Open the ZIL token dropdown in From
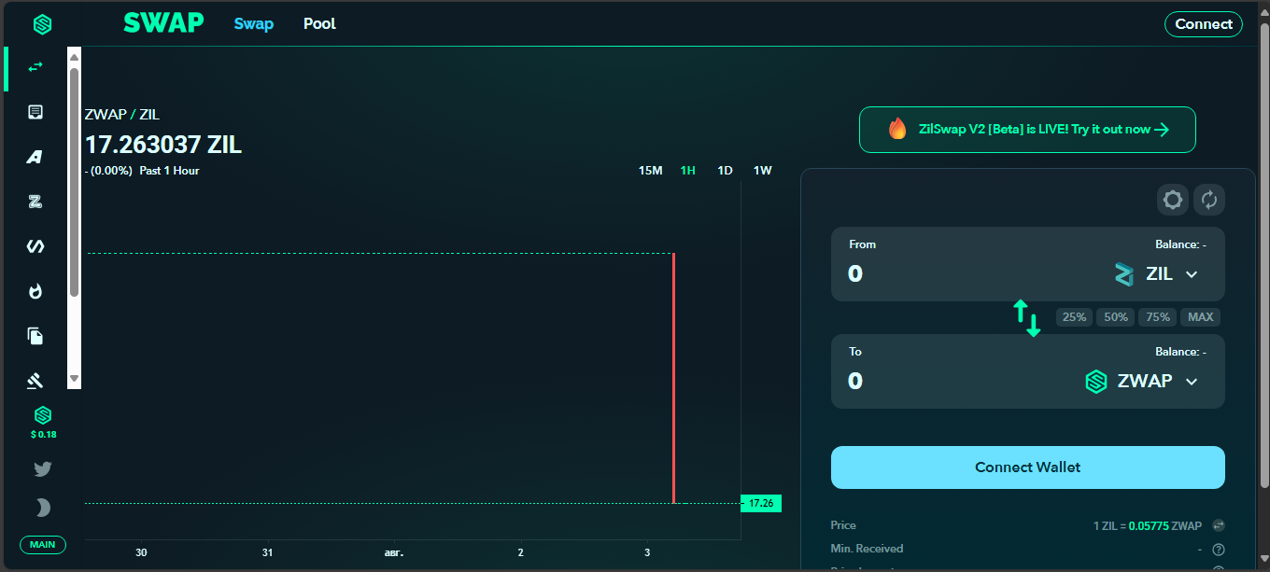The image size is (1270, 572). [x=1156, y=274]
